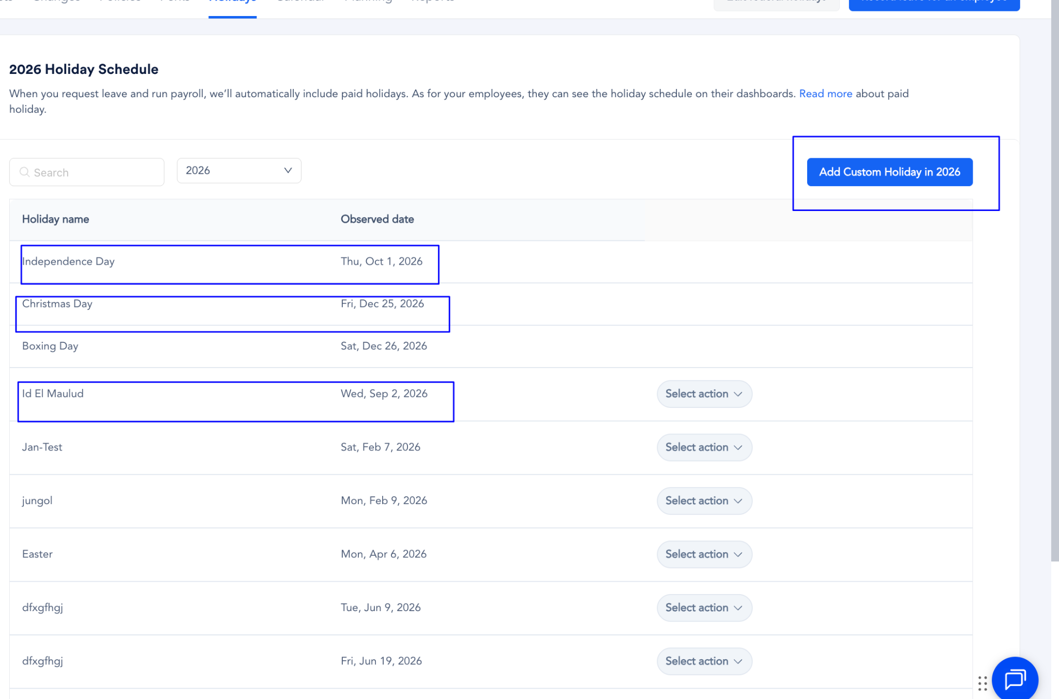Viewport: 1059px width, 699px height.
Task: Open Select action for dfxgfhgj Jun 9
Action: tap(704, 608)
